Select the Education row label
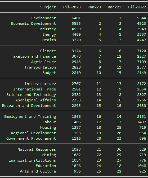 coord(46,166)
